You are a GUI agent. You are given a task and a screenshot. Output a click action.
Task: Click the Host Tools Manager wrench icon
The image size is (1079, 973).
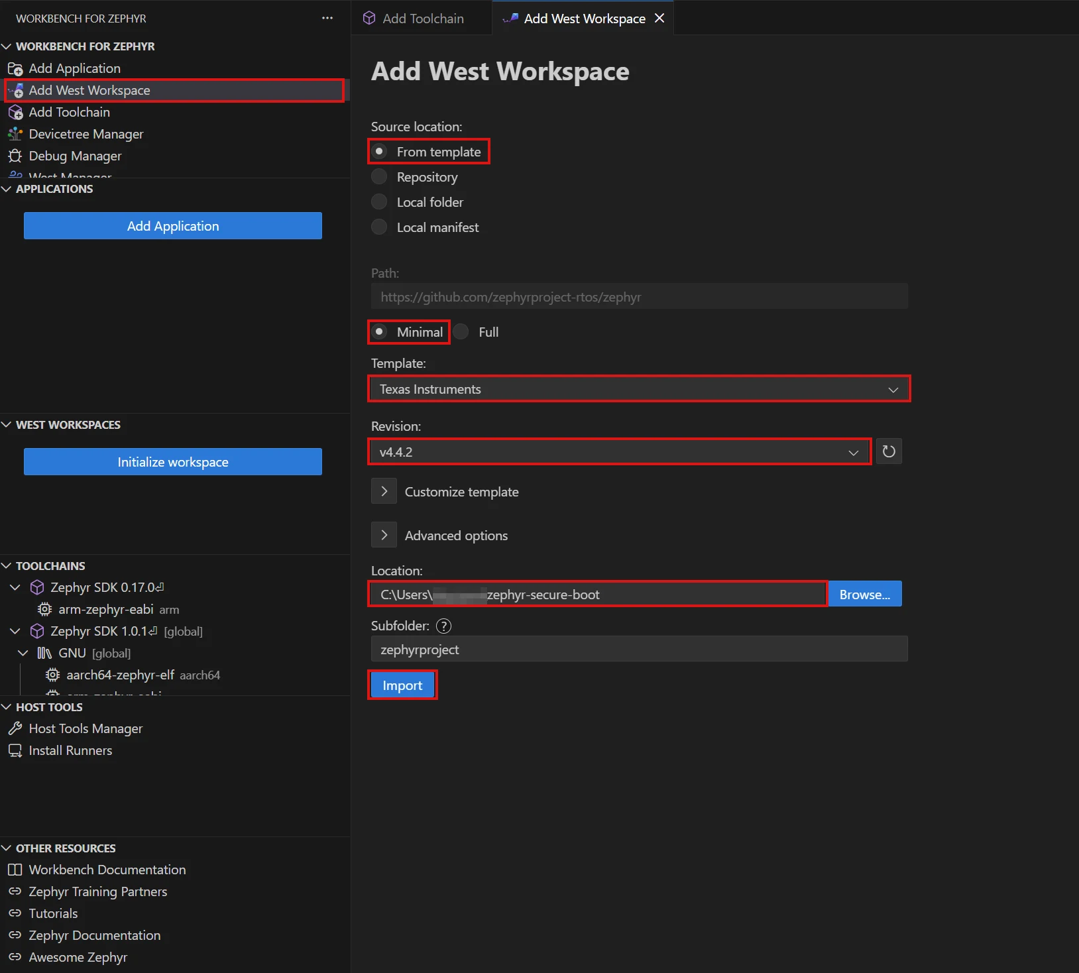pyautogui.click(x=15, y=729)
